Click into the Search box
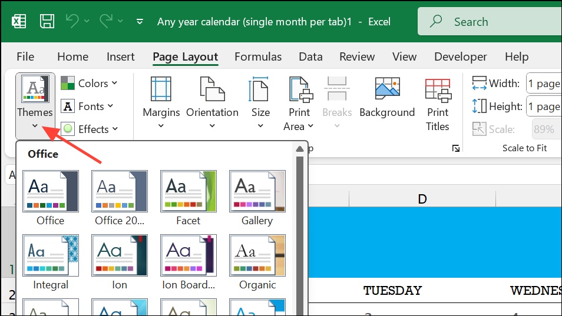Viewport: 562px width, 316px height. [490, 21]
